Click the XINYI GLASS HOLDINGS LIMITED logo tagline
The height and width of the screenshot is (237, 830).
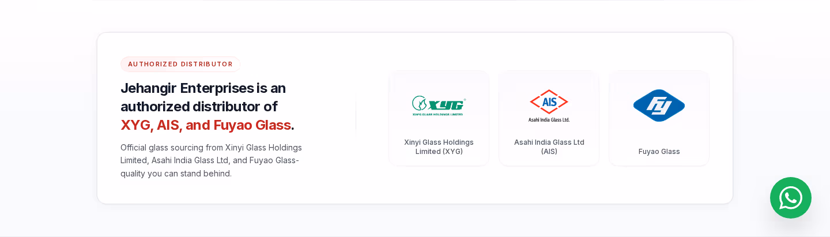click(439, 114)
